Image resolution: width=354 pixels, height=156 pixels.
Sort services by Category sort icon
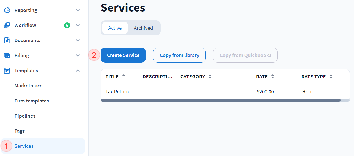click(210, 77)
